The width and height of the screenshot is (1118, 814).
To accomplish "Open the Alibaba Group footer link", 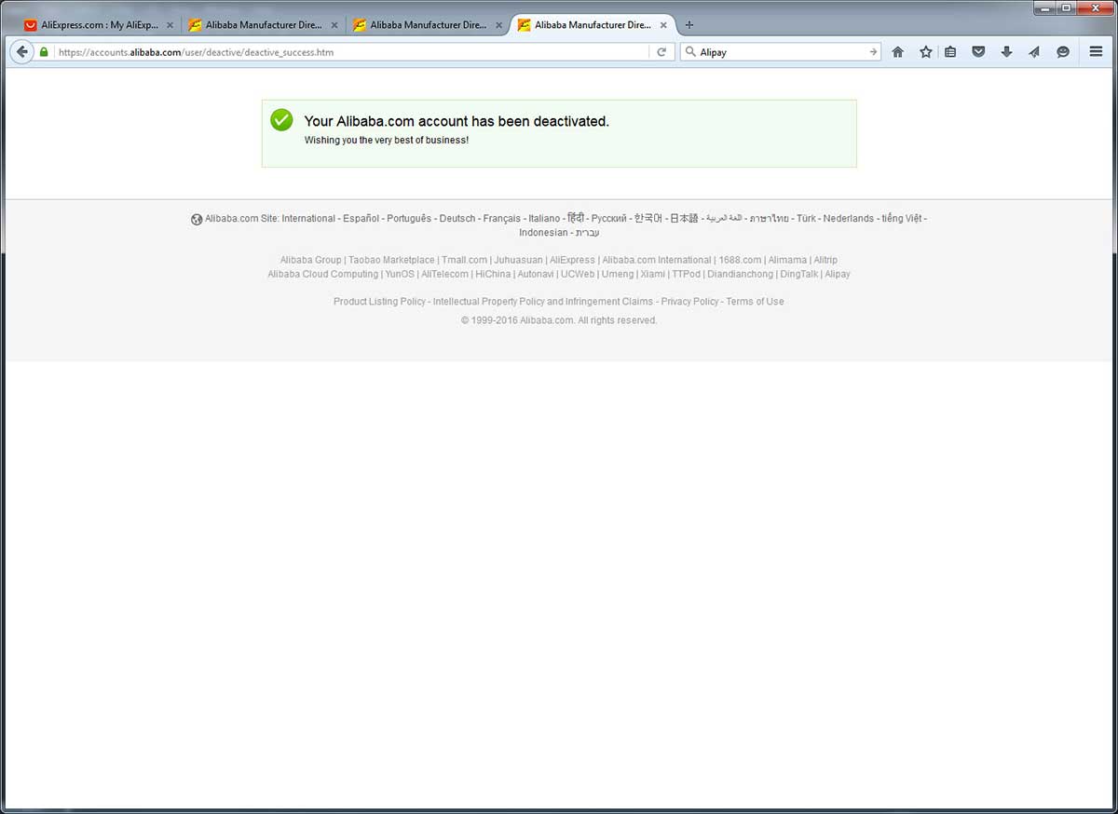I will [x=311, y=261].
